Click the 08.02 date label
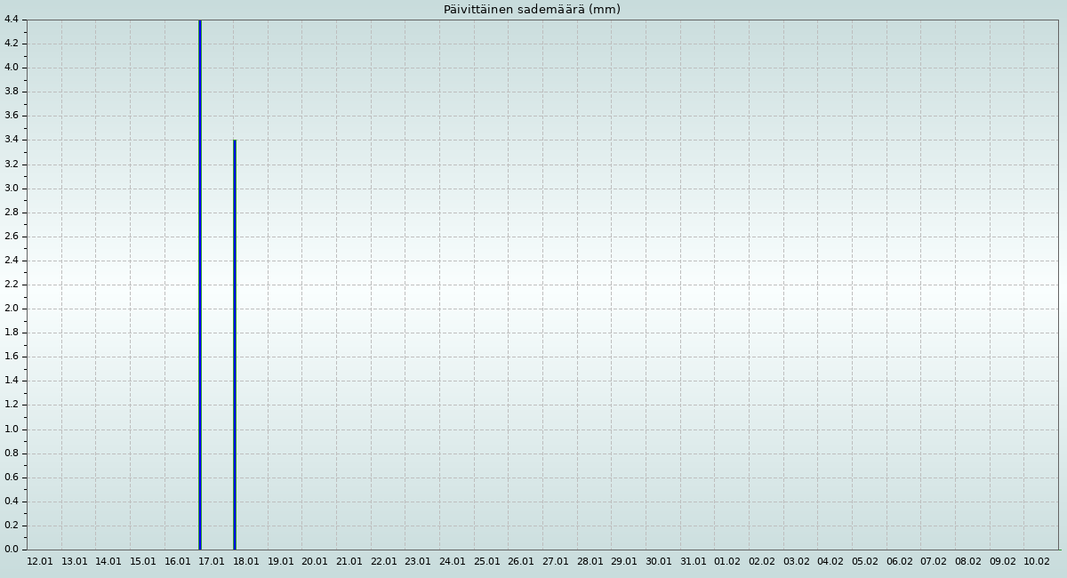Image resolution: width=1067 pixels, height=578 pixels. pos(968,562)
